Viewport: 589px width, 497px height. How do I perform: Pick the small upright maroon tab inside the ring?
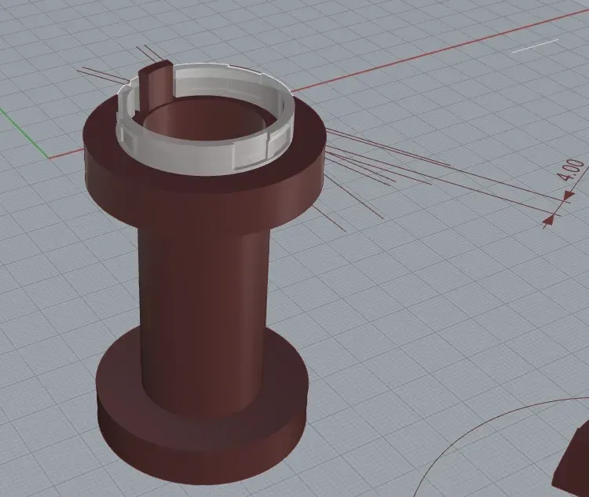click(156, 86)
